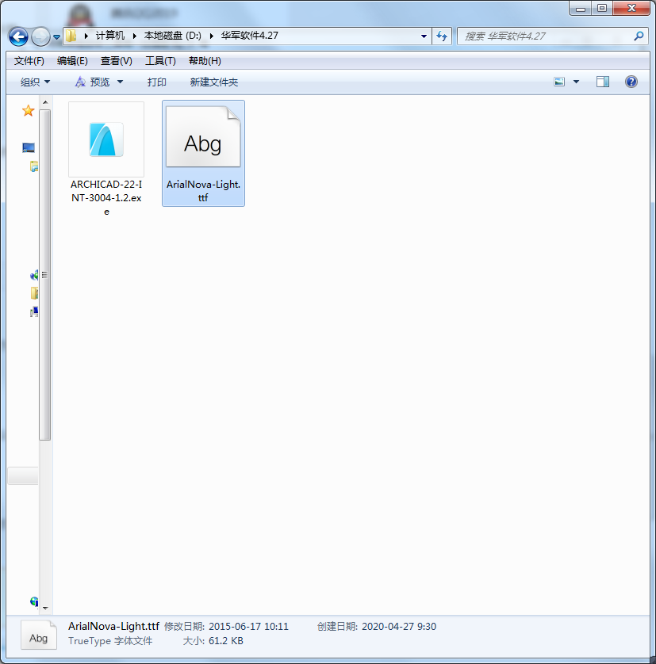Click TrueType 字体文件 type text
Screen dimensions: 656x664
click(x=110, y=641)
